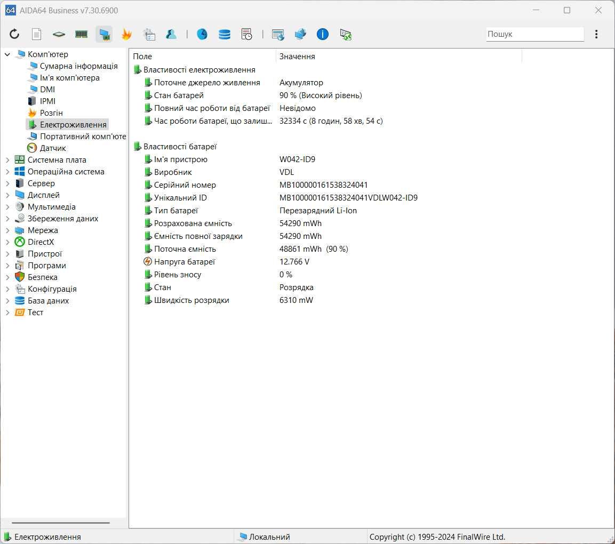Select the computer monitor icon in toolbar

point(104,34)
